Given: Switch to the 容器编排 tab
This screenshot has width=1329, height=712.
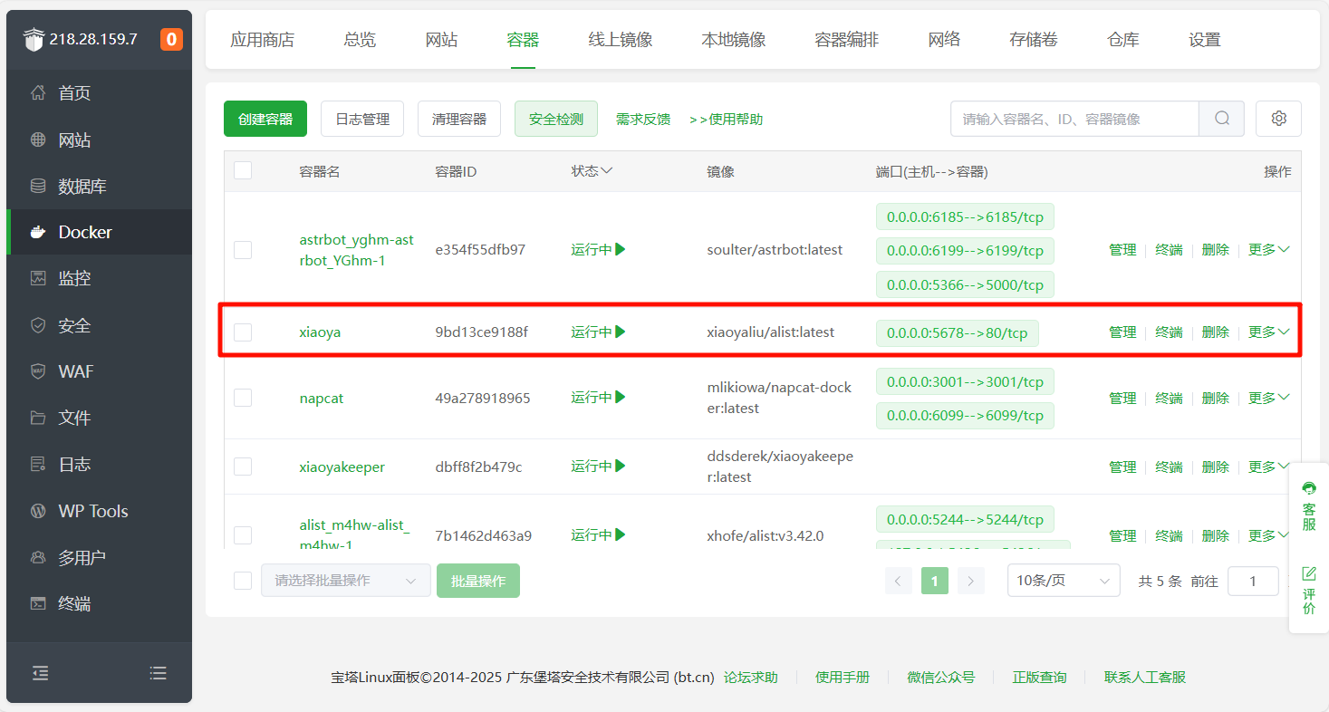Looking at the screenshot, I should [x=847, y=40].
